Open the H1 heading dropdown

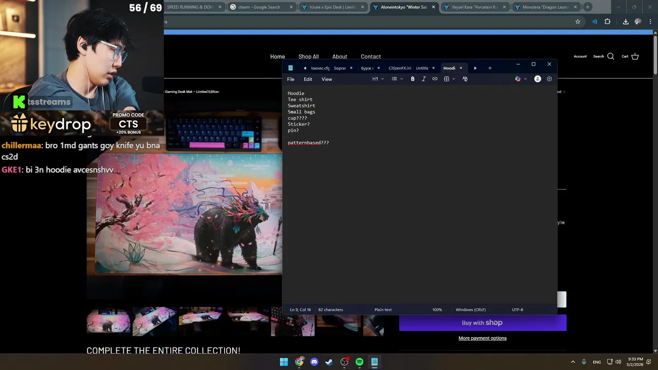coord(378,79)
